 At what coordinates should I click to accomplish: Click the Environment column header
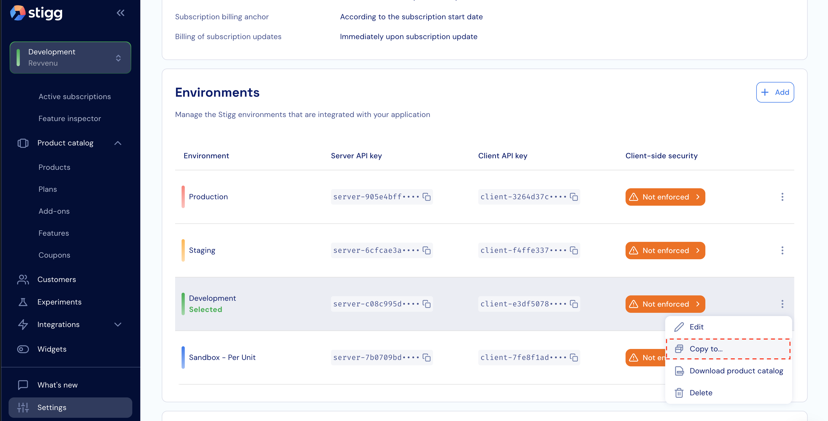pos(206,156)
